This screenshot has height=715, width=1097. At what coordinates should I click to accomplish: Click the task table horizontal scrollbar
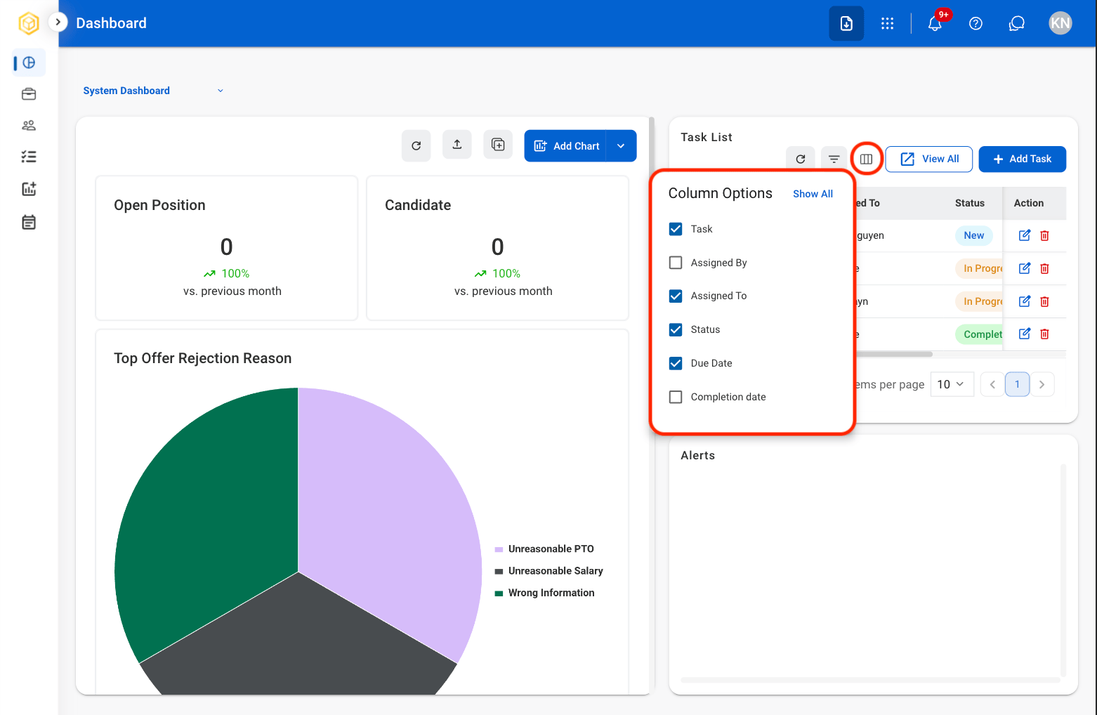click(894, 354)
